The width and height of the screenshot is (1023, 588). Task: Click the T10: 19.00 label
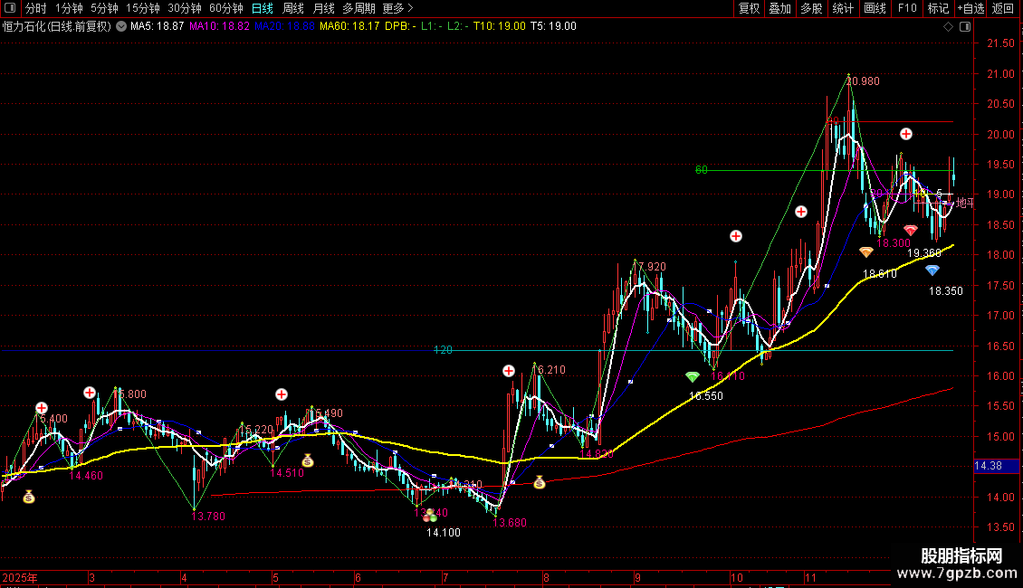coord(499,26)
